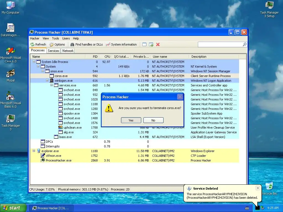Open the Help menu
The width and height of the screenshot is (283, 212).
pos(76,38)
